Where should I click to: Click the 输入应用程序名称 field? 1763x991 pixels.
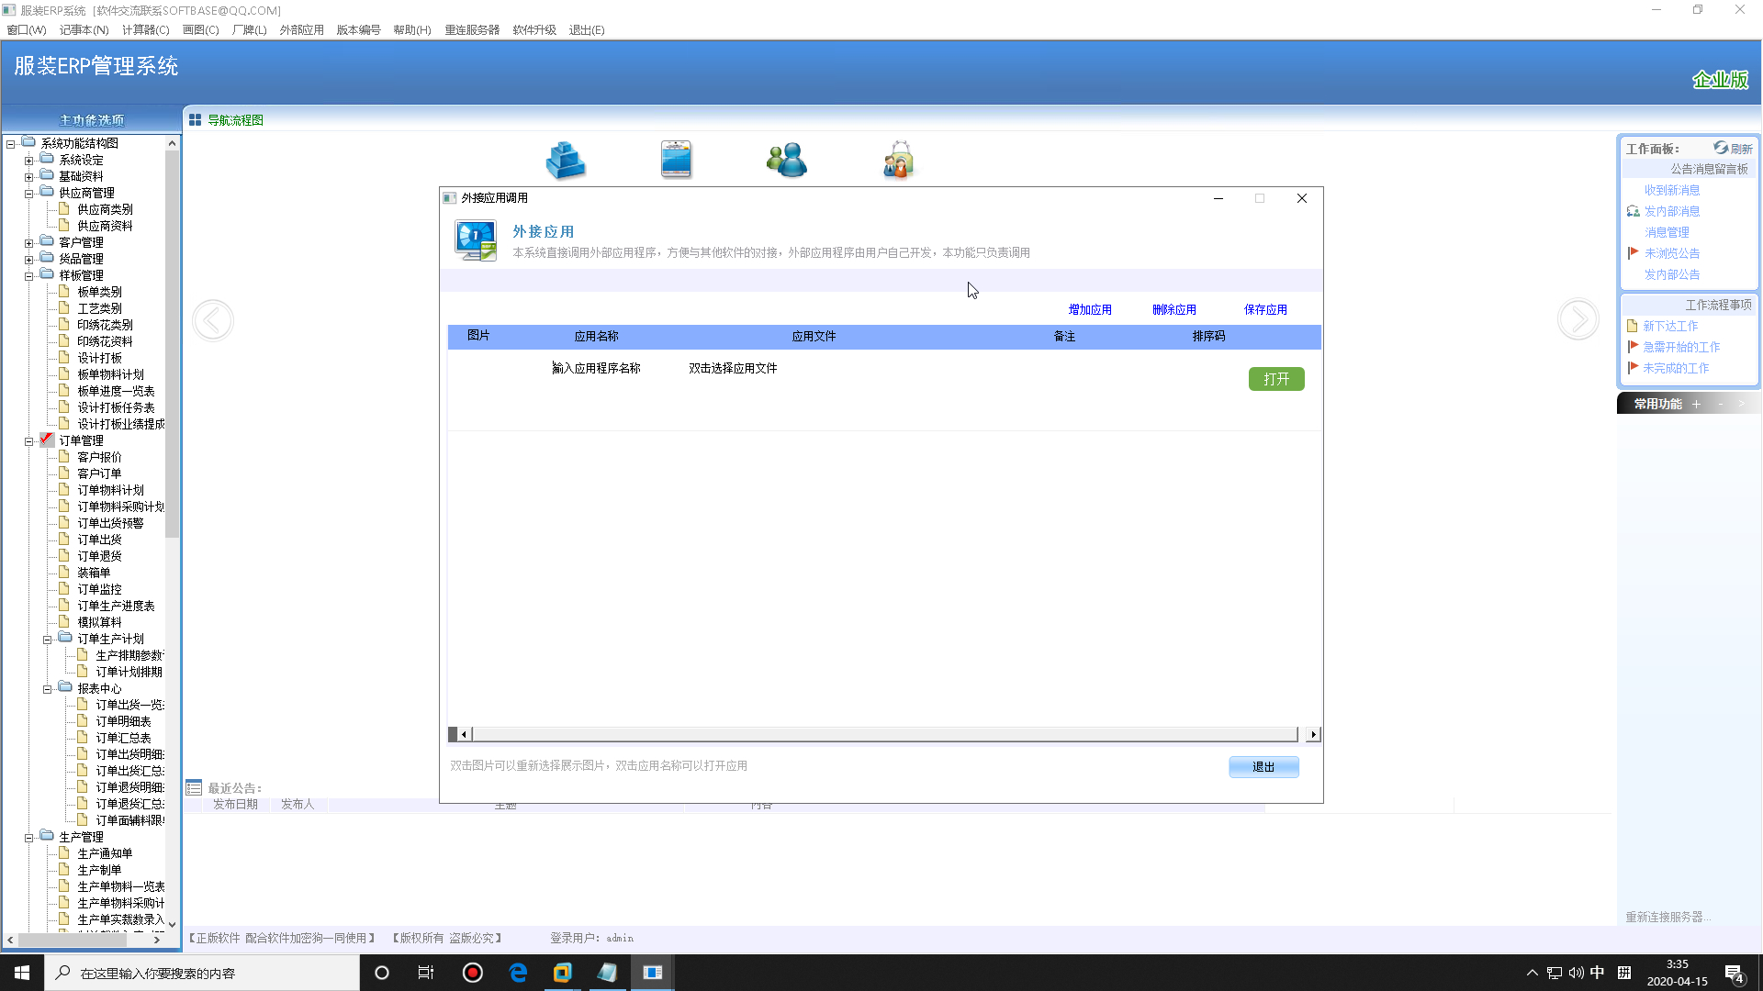(x=596, y=368)
